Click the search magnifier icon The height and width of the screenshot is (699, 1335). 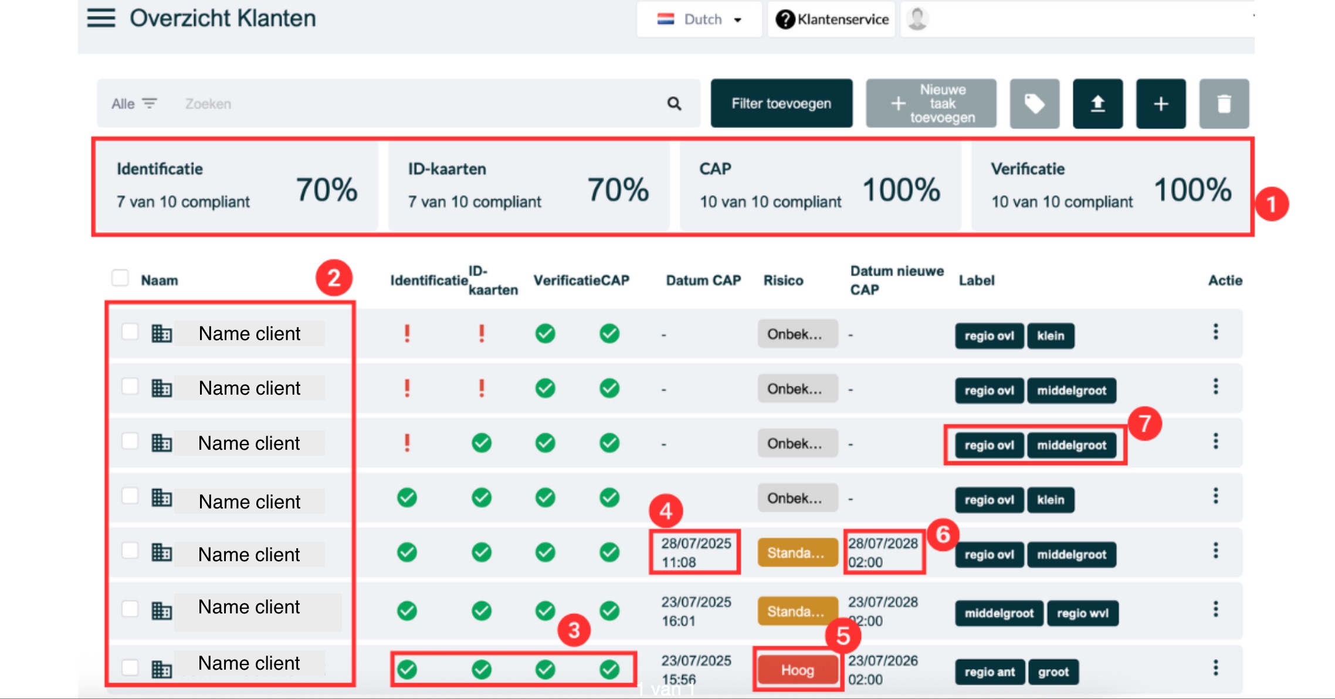click(674, 104)
